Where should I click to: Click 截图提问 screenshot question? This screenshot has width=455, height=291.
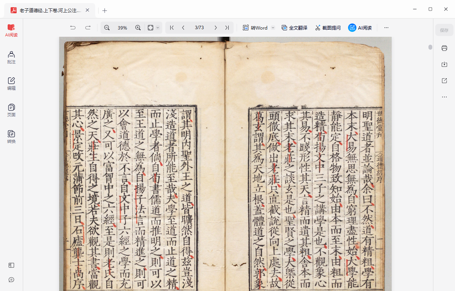(328, 28)
